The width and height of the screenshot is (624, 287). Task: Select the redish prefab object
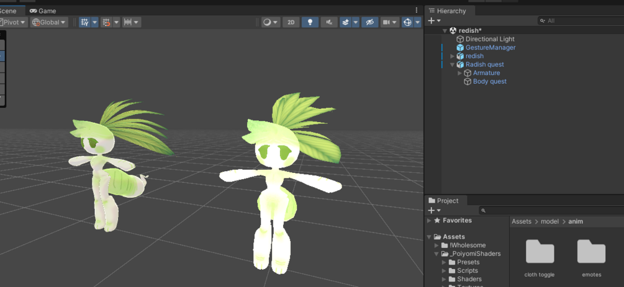(474, 56)
